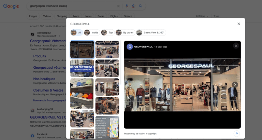
Task: Click the GEORGESPAUL owner avatar circle
Action: pos(130,47)
